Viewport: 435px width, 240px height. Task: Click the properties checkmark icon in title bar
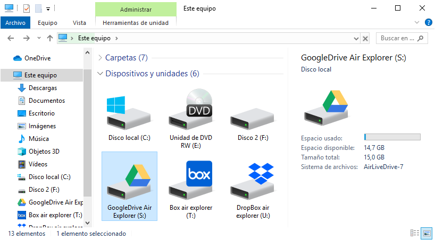click(x=27, y=8)
